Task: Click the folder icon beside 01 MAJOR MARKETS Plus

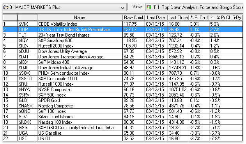Action: (x=6, y=7)
